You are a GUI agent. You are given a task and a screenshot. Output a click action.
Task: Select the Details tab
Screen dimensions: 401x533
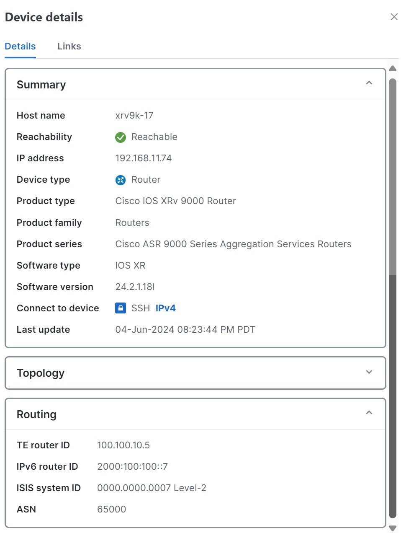(x=20, y=46)
